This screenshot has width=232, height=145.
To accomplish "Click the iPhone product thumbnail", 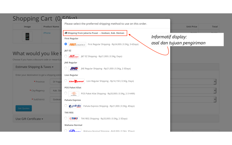I will [x=27, y=37].
